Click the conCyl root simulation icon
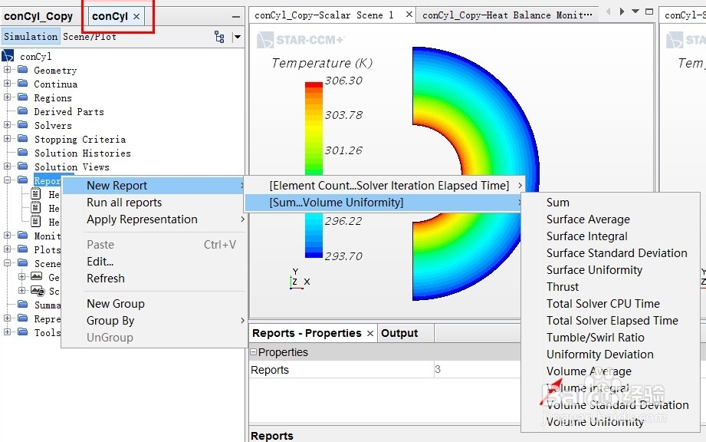This screenshot has width=706, height=442. [x=8, y=56]
